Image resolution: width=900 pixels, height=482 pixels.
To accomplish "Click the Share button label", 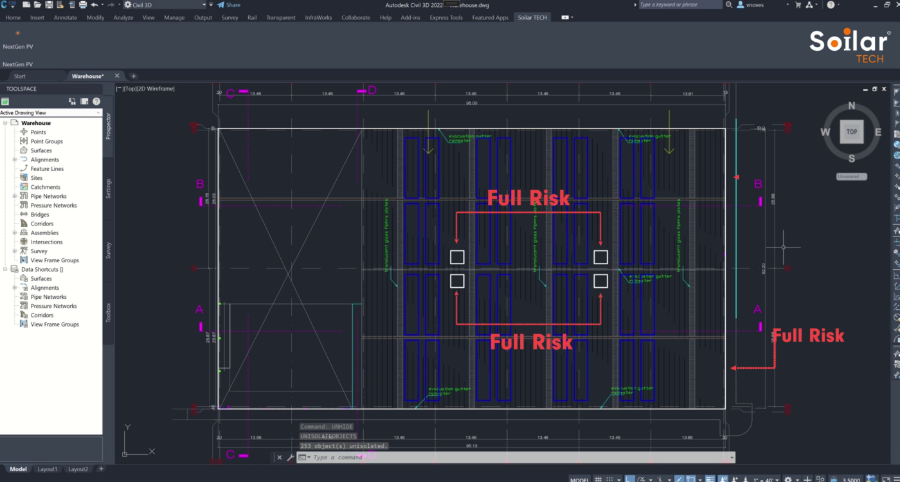I will 233,4.
